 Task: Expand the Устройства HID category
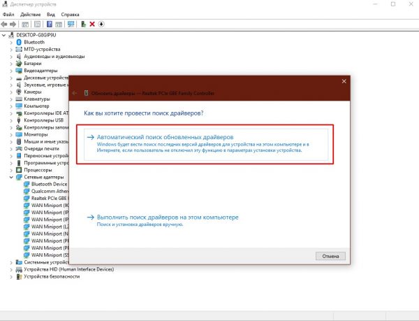click(11, 269)
